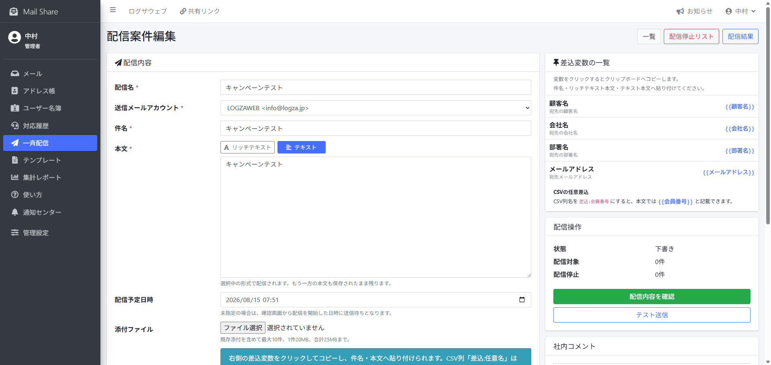Click the 対応履歴 headset icon
This screenshot has height=365, width=771.
(15, 125)
